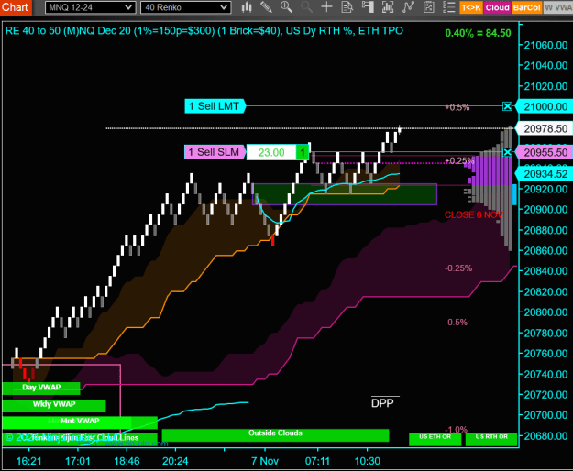Click the 20955.50 stop price marker

[x=545, y=152]
